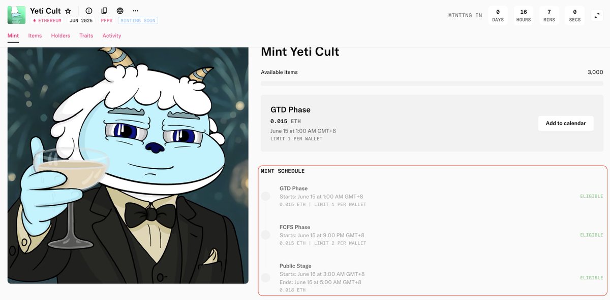Copy contract address icon
This screenshot has height=300, width=610.
pos(104,11)
